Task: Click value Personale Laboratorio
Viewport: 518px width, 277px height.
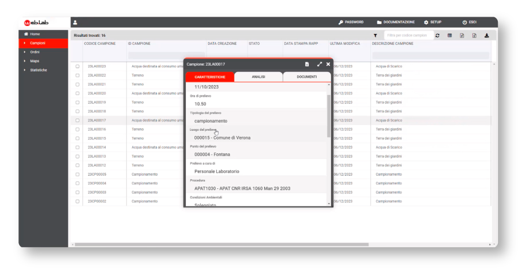Action: (x=217, y=172)
